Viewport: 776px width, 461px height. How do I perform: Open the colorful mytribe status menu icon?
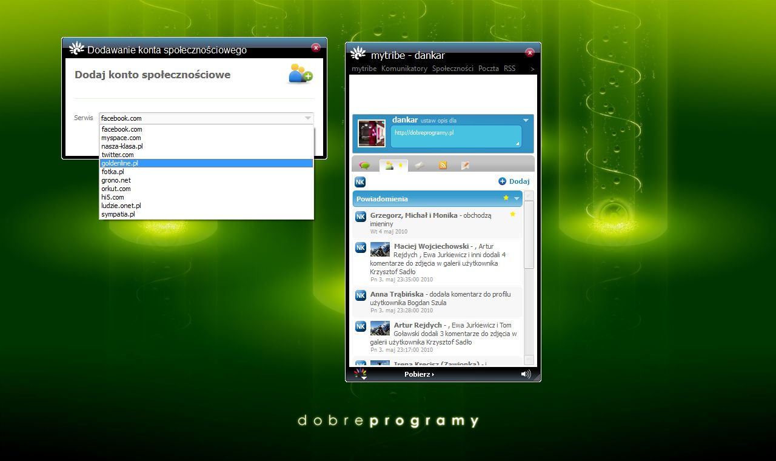tap(361, 374)
